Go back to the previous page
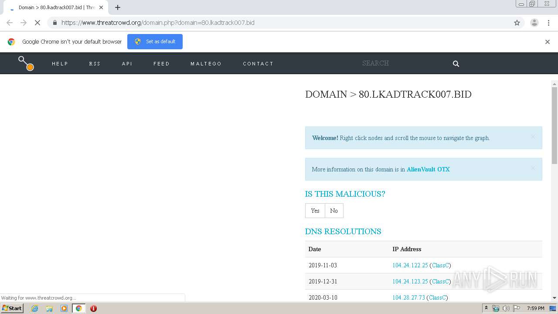 tap(10, 23)
